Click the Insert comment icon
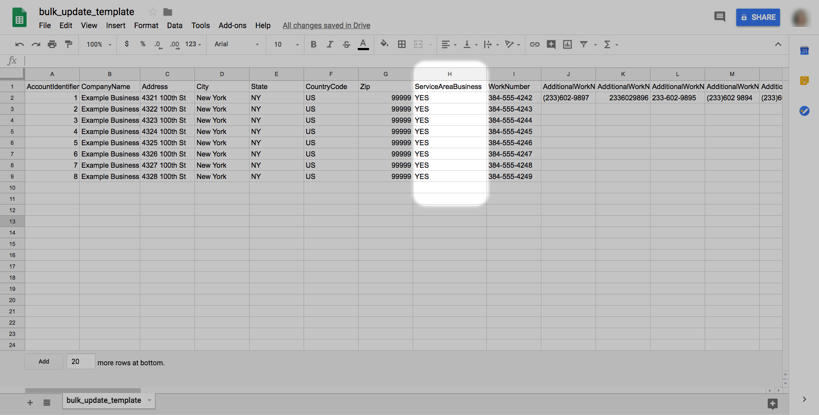 click(551, 44)
